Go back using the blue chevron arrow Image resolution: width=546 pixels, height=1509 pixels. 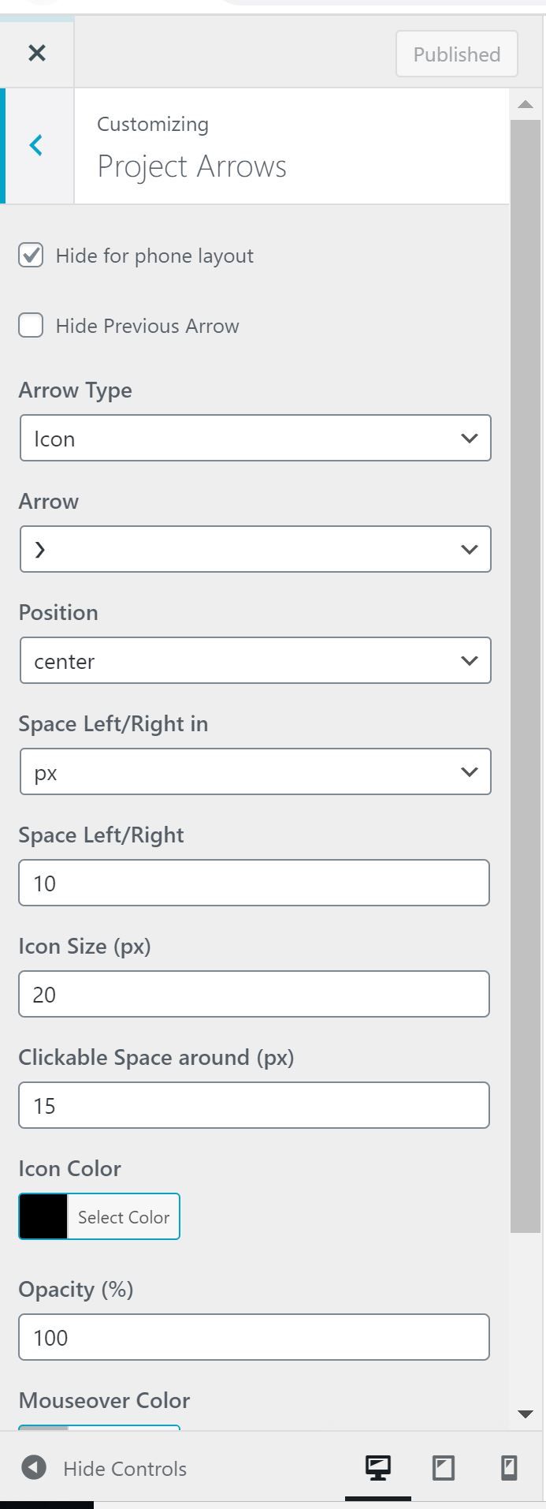point(36,145)
